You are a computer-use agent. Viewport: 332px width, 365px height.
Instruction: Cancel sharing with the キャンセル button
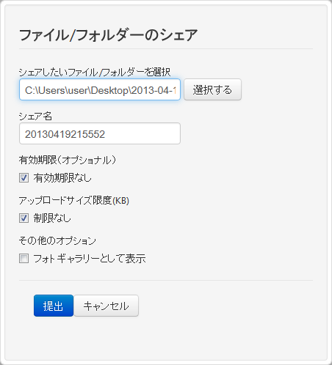click(x=106, y=306)
